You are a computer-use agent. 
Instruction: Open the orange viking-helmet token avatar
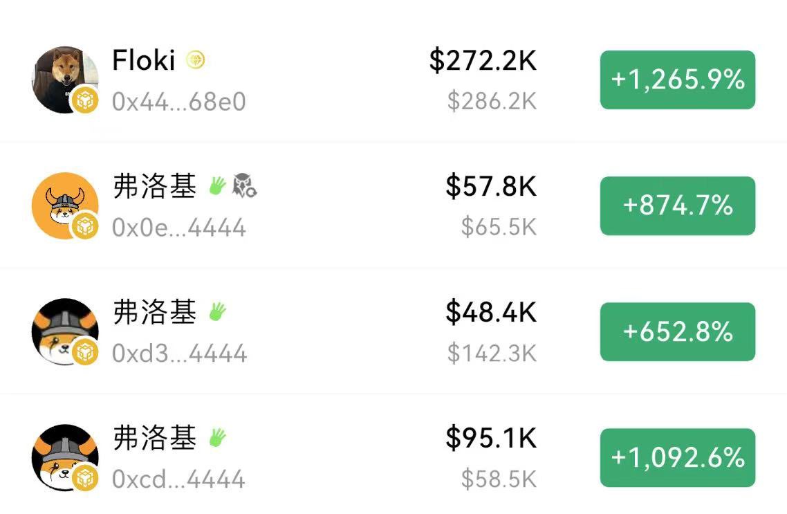64,203
